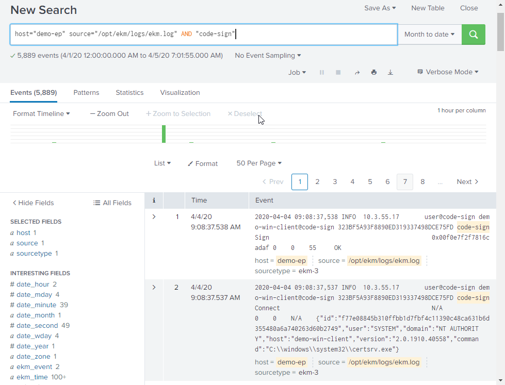Viewport: 505px width, 385px height.
Task: Pause the search job
Action: coord(321,73)
